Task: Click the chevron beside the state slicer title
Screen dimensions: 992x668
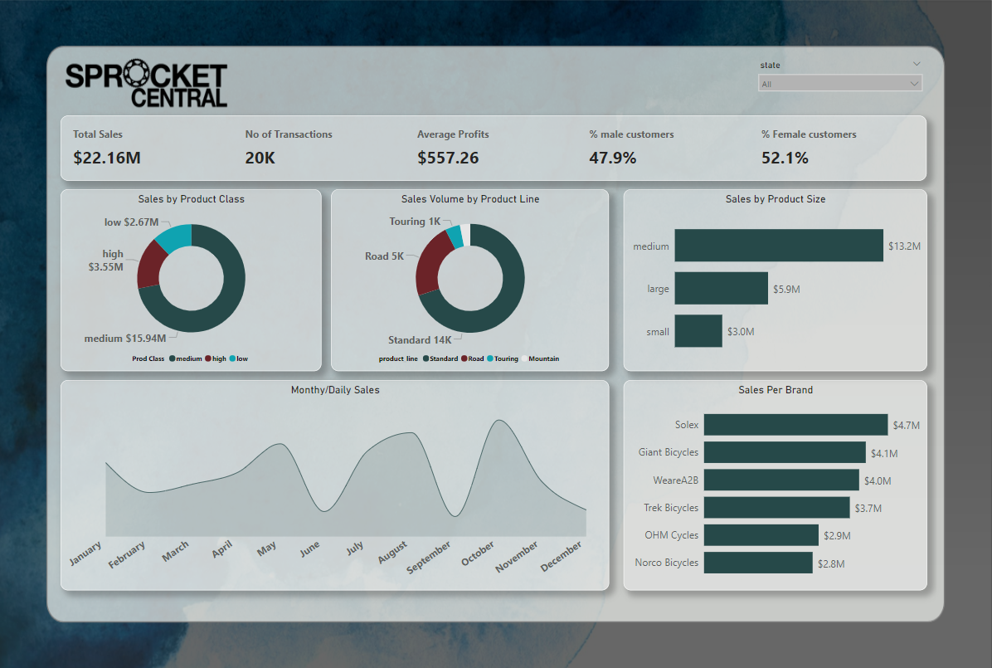Action: tap(916, 64)
